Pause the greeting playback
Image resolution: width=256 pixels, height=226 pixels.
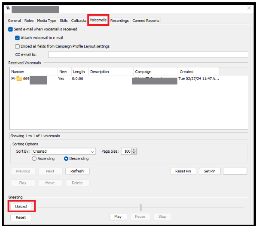140,217
